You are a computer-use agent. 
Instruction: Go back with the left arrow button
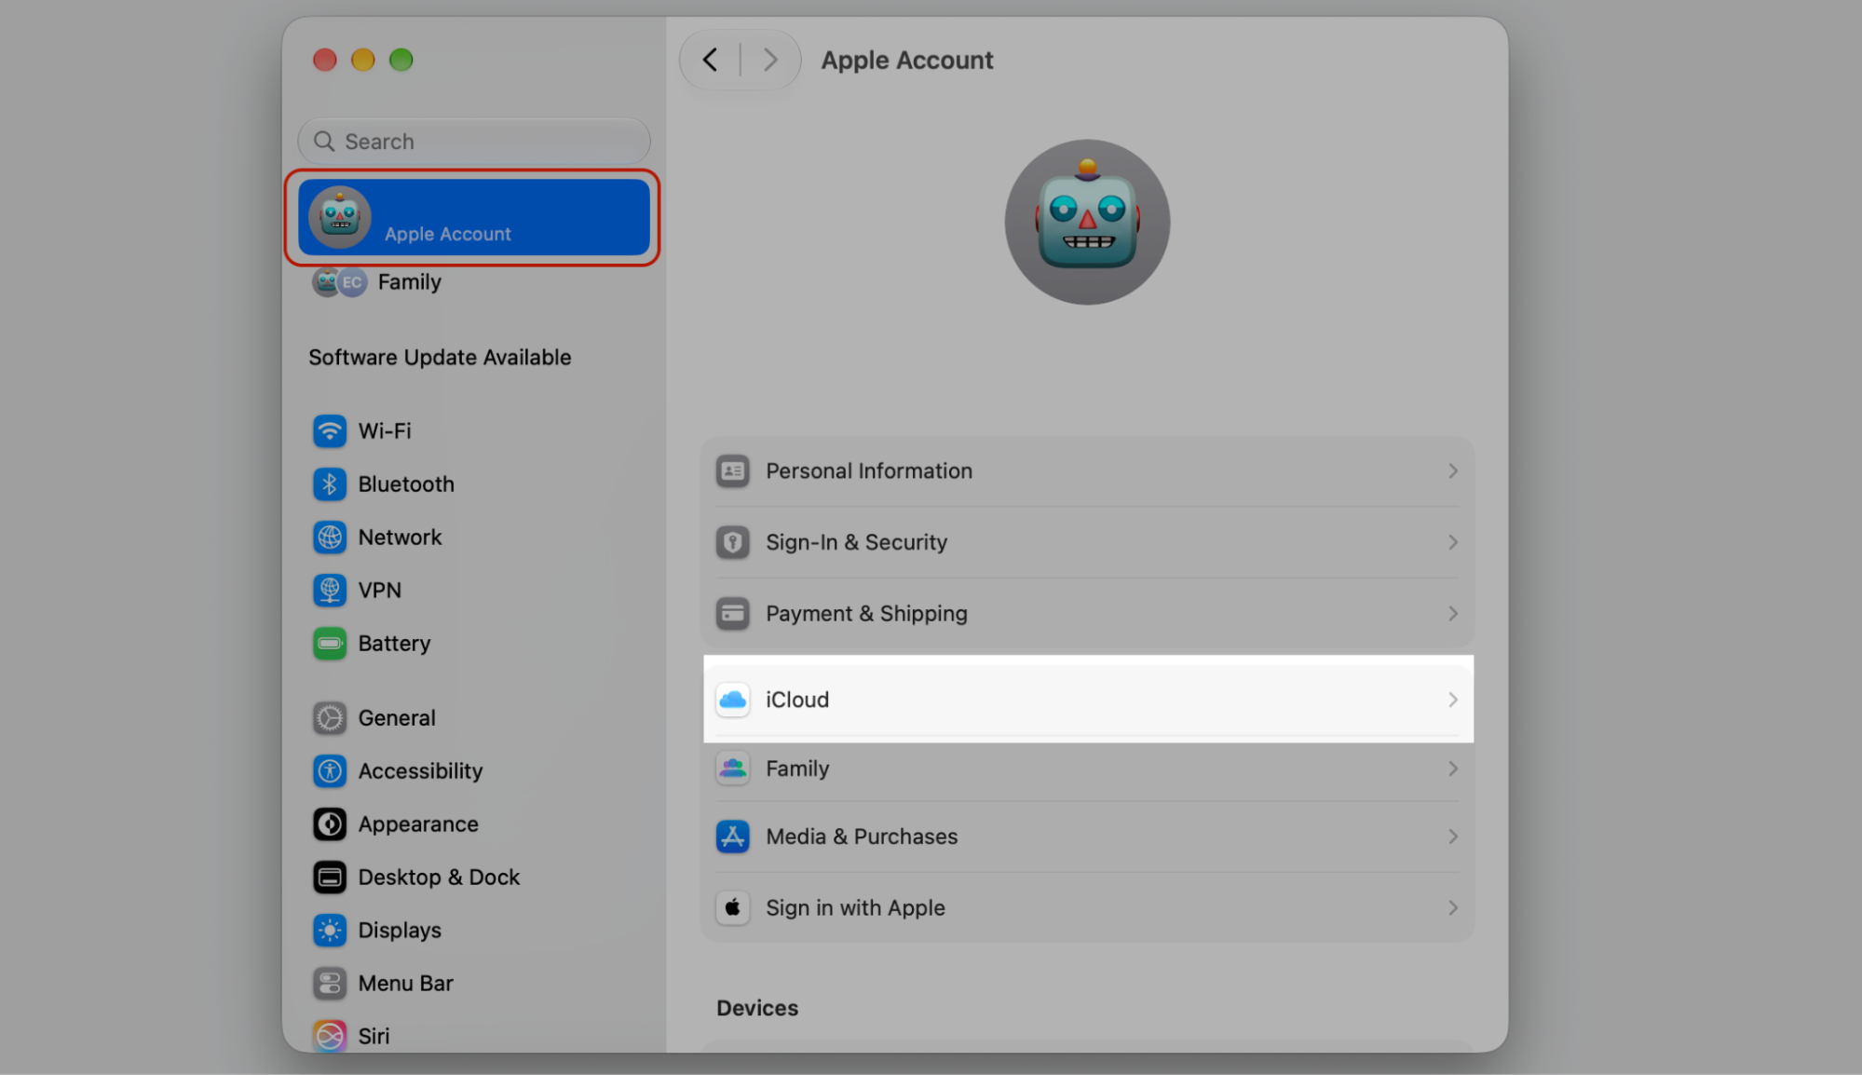tap(711, 61)
